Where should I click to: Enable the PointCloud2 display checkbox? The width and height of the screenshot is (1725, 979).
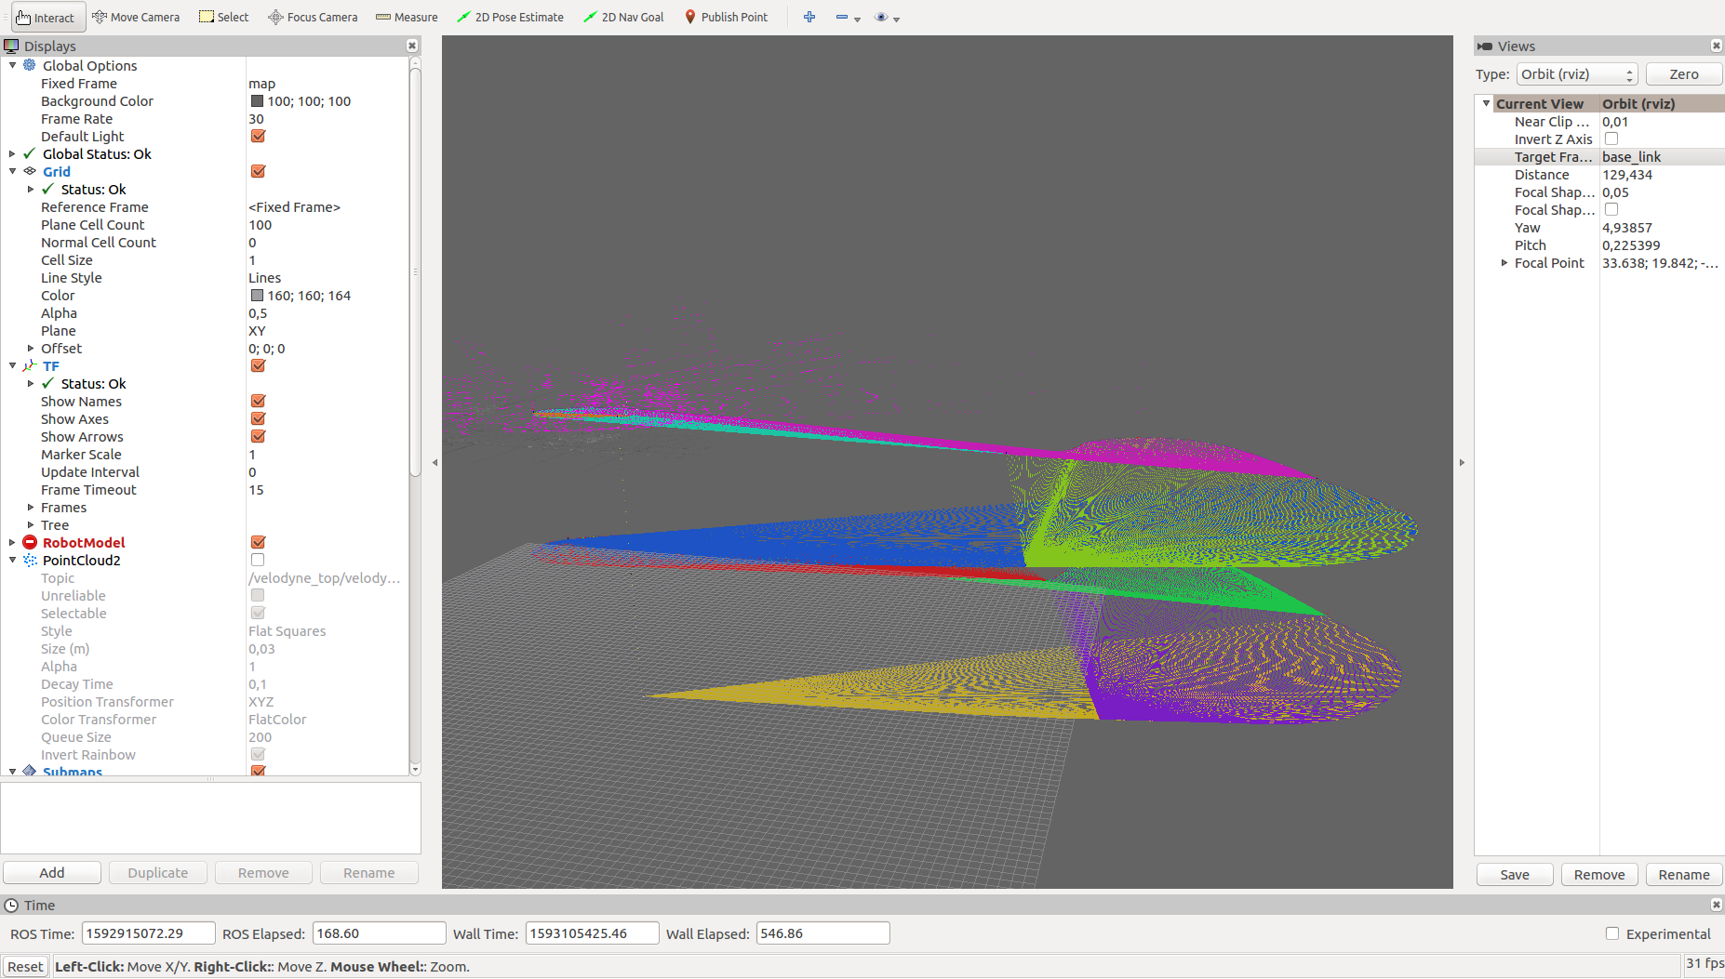(257, 560)
